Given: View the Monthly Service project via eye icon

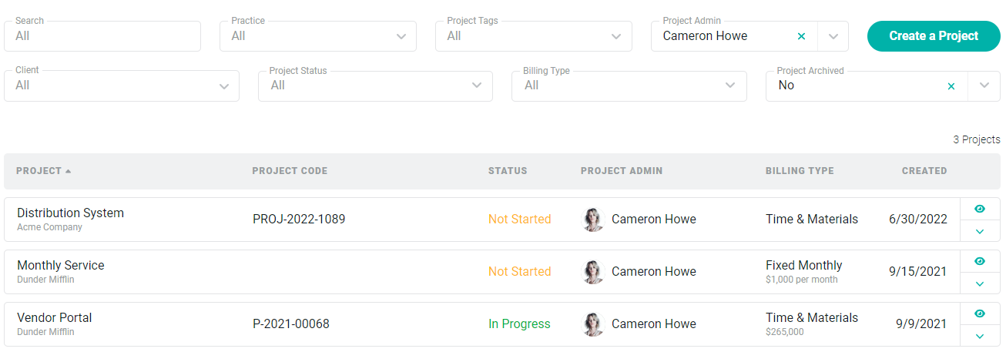Looking at the screenshot, I should pyautogui.click(x=980, y=261).
